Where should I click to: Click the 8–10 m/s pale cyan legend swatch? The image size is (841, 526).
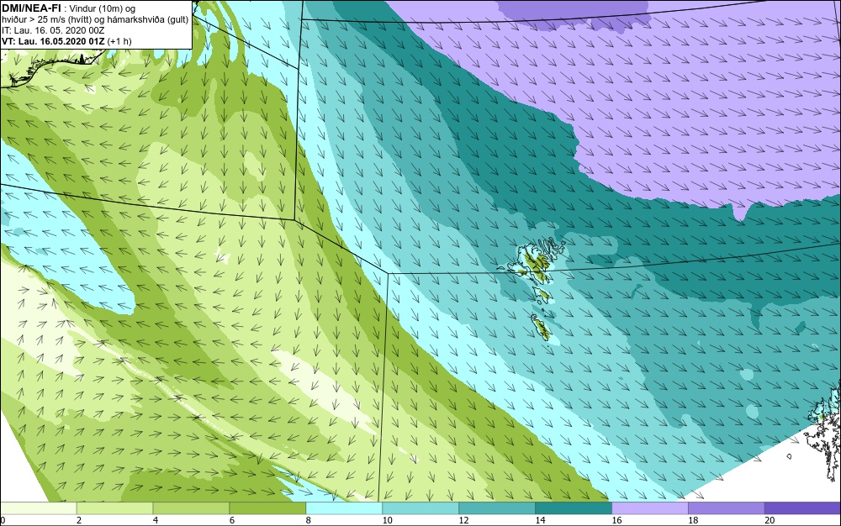pos(344,508)
